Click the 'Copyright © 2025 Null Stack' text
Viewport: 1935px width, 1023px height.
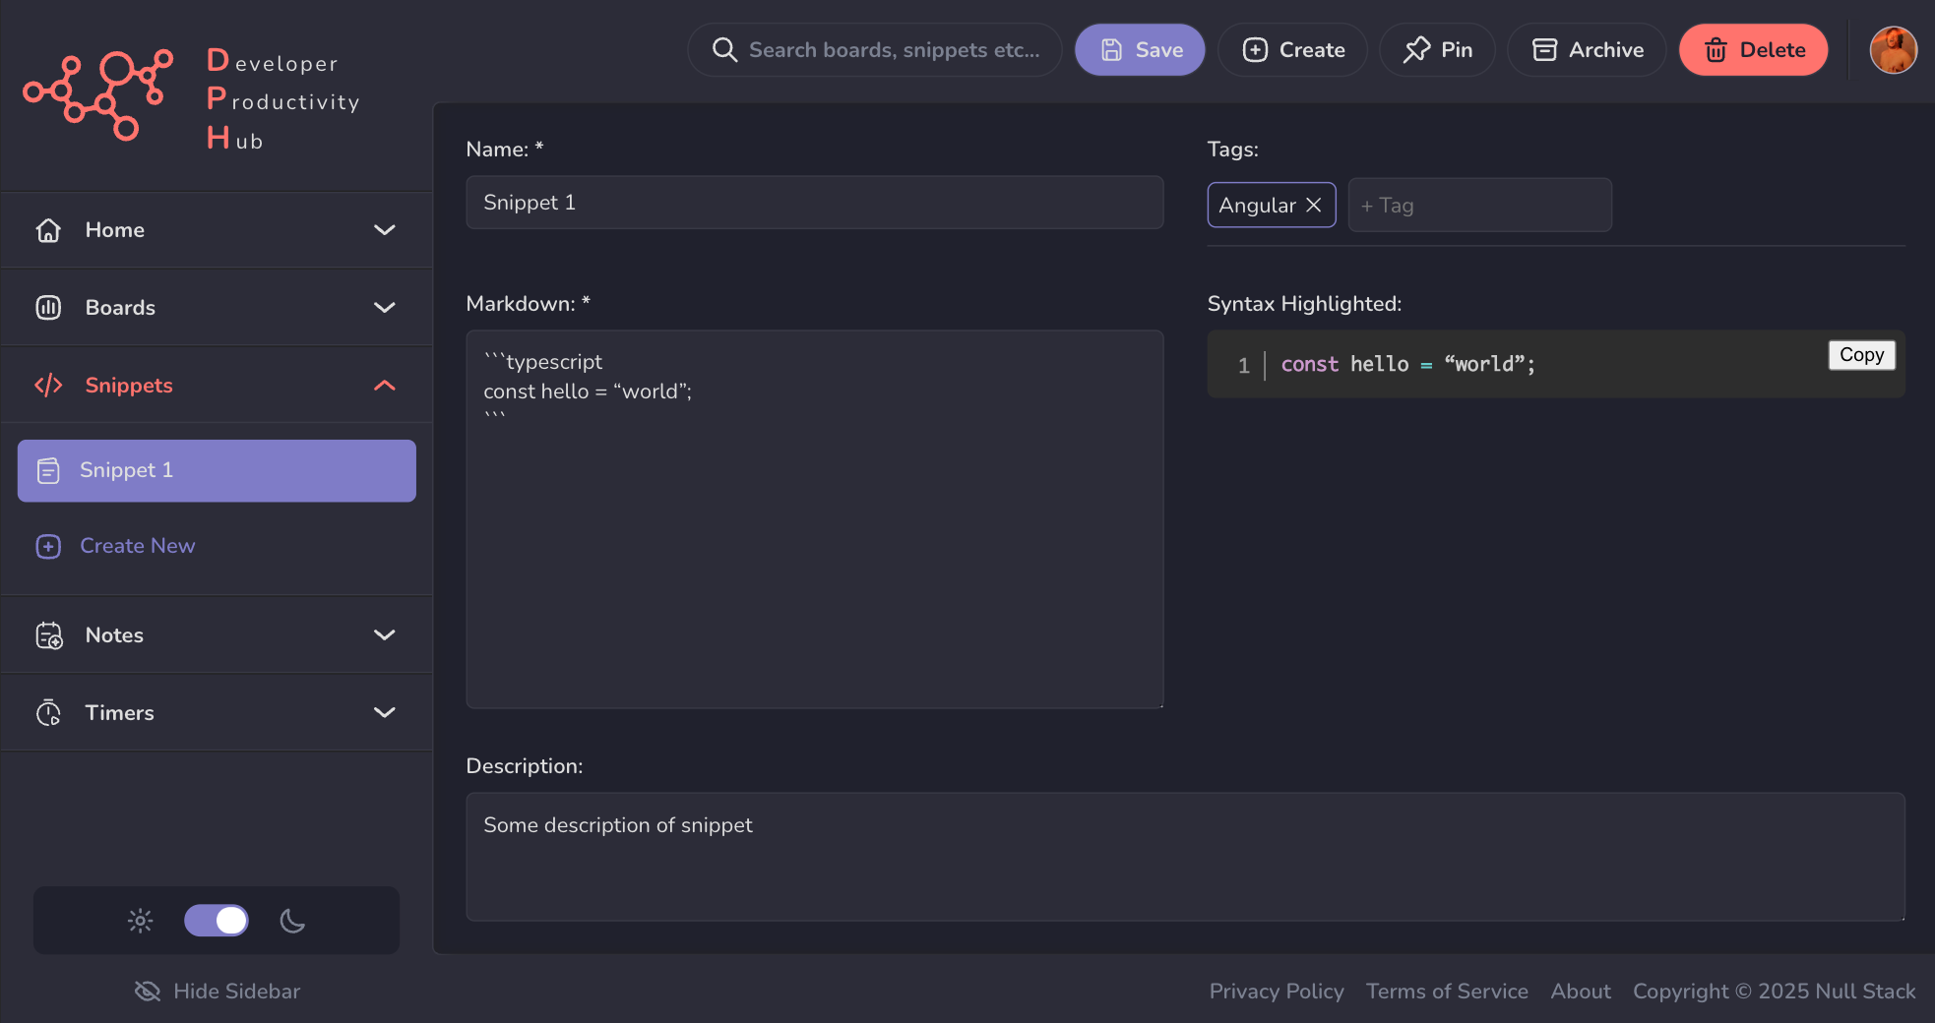pyautogui.click(x=1774, y=991)
